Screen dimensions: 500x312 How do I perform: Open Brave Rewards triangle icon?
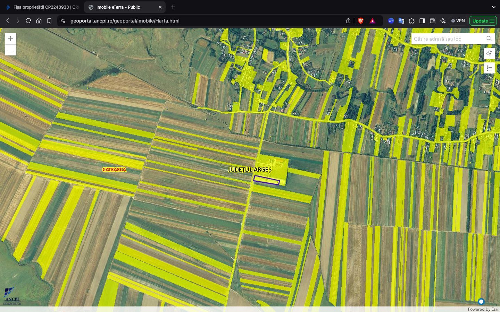[373, 21]
